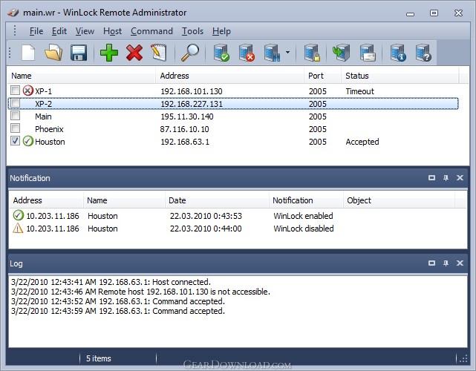Screen dimensions: 476x371
Task: Sort hosts by Address column header
Action: pos(229,76)
